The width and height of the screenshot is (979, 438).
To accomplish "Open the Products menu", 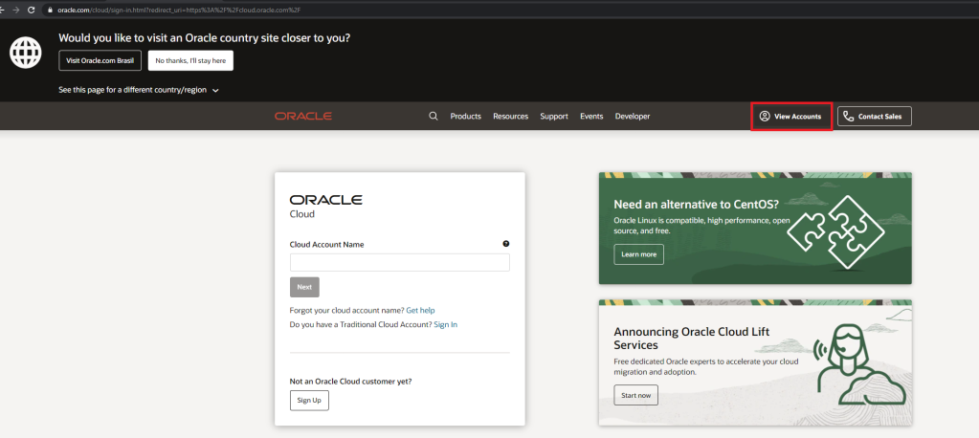I will click(x=466, y=116).
